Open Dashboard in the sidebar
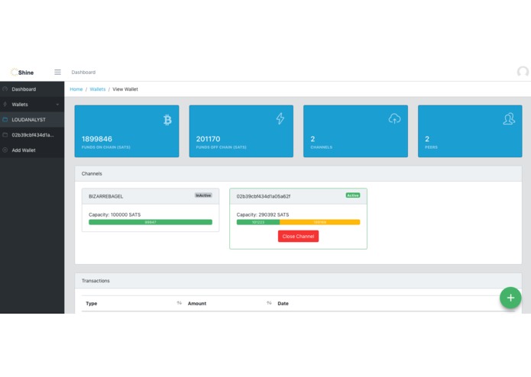The image size is (531, 377). [x=32, y=89]
